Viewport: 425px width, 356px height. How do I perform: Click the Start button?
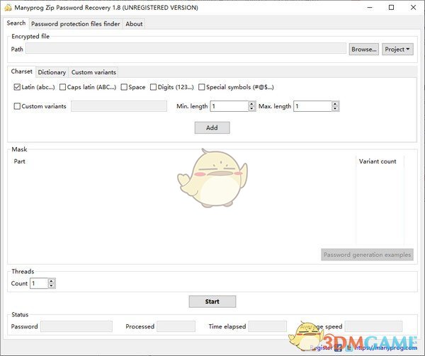(212, 302)
